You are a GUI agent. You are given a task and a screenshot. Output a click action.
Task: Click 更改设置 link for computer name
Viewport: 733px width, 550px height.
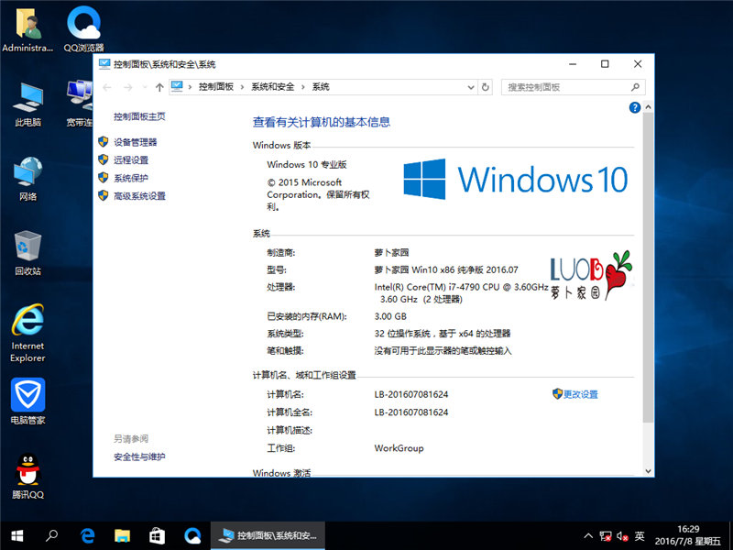580,394
